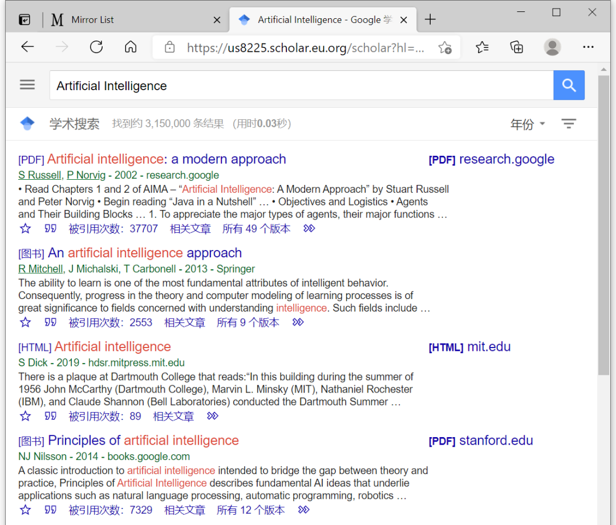Save the Russell Norvig result with the star
Image resolution: width=616 pixels, height=525 pixels.
click(x=26, y=228)
